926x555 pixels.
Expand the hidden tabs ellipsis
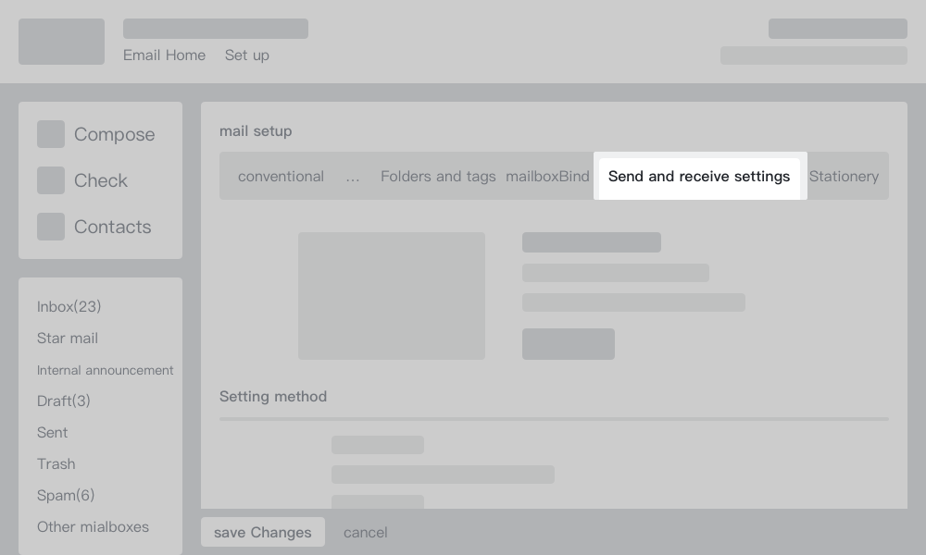(353, 177)
